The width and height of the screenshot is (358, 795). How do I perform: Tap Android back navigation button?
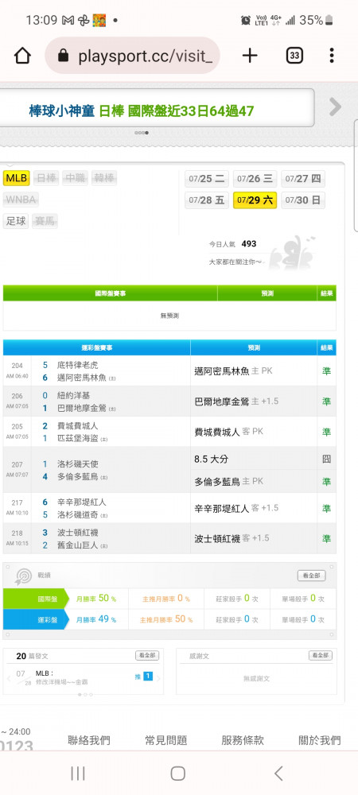pos(278,774)
